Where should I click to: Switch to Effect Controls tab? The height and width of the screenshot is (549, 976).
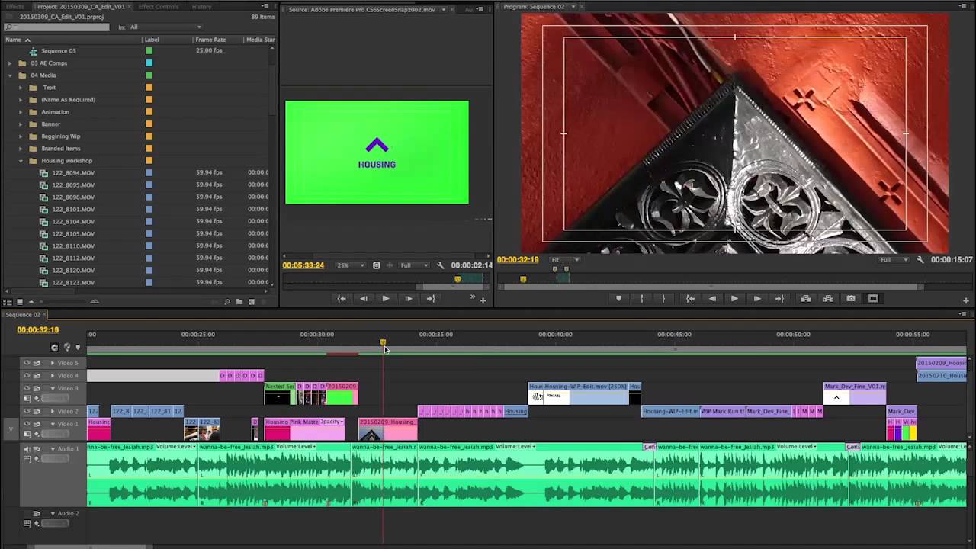coord(159,6)
